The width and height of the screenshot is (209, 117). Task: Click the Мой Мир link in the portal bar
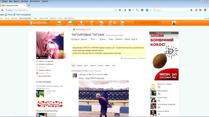[14, 18]
